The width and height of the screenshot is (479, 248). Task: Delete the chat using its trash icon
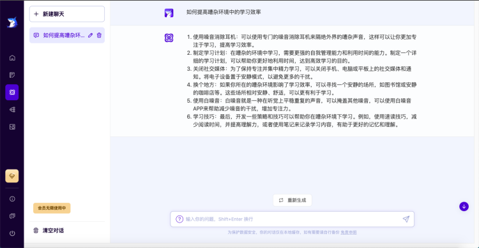(99, 36)
